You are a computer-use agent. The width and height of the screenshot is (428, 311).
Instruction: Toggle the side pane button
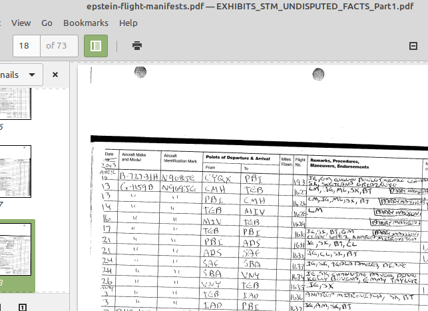click(96, 46)
